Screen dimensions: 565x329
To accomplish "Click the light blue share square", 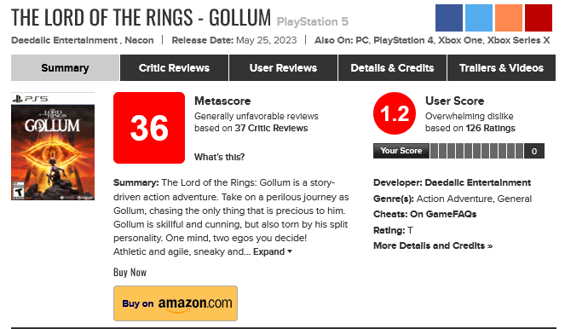I will 479,18.
